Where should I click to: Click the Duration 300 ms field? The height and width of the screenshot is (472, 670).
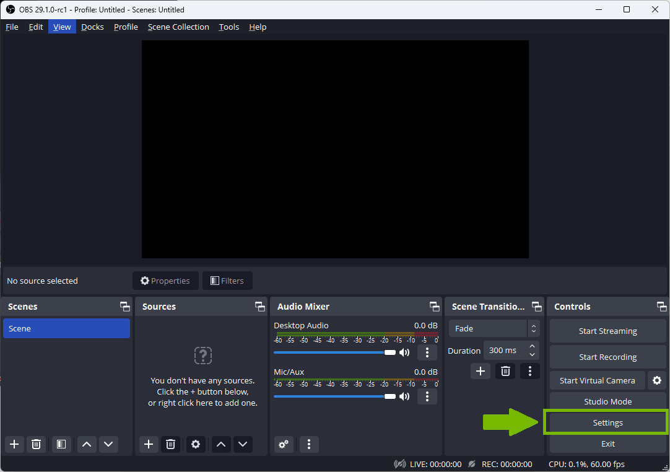[x=511, y=351]
